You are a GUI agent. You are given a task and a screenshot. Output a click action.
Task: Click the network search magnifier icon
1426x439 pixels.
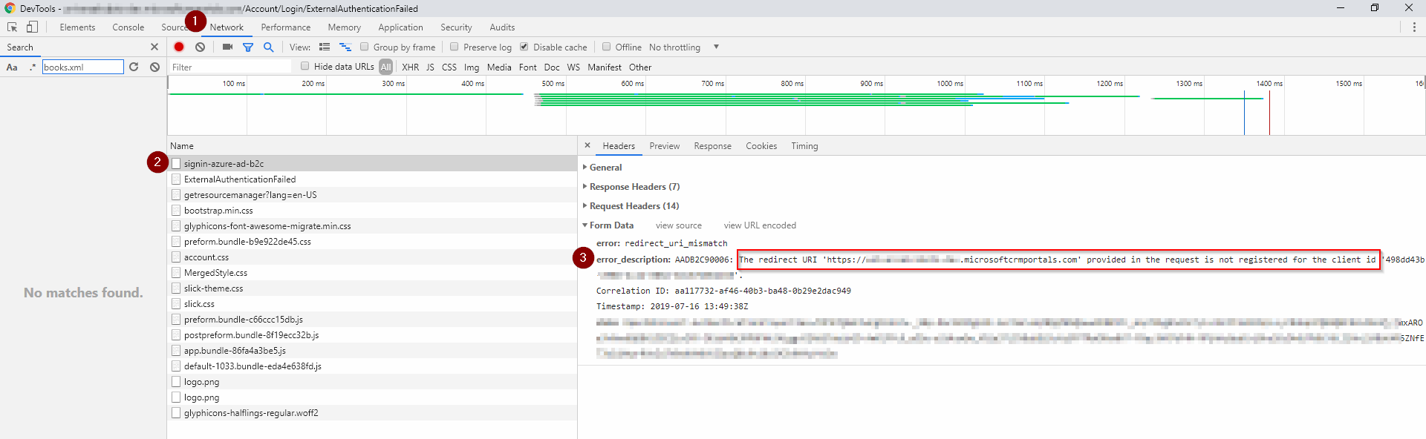(268, 47)
